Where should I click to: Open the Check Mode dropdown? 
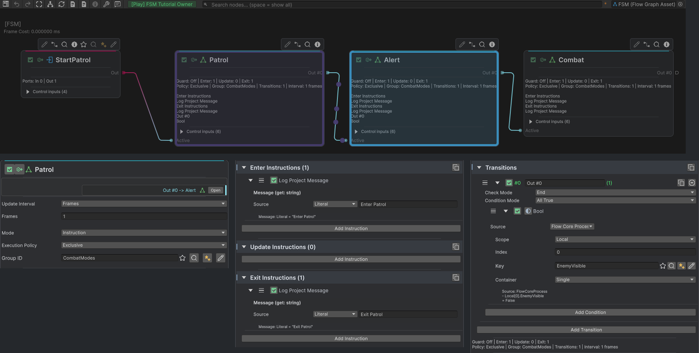pos(615,192)
